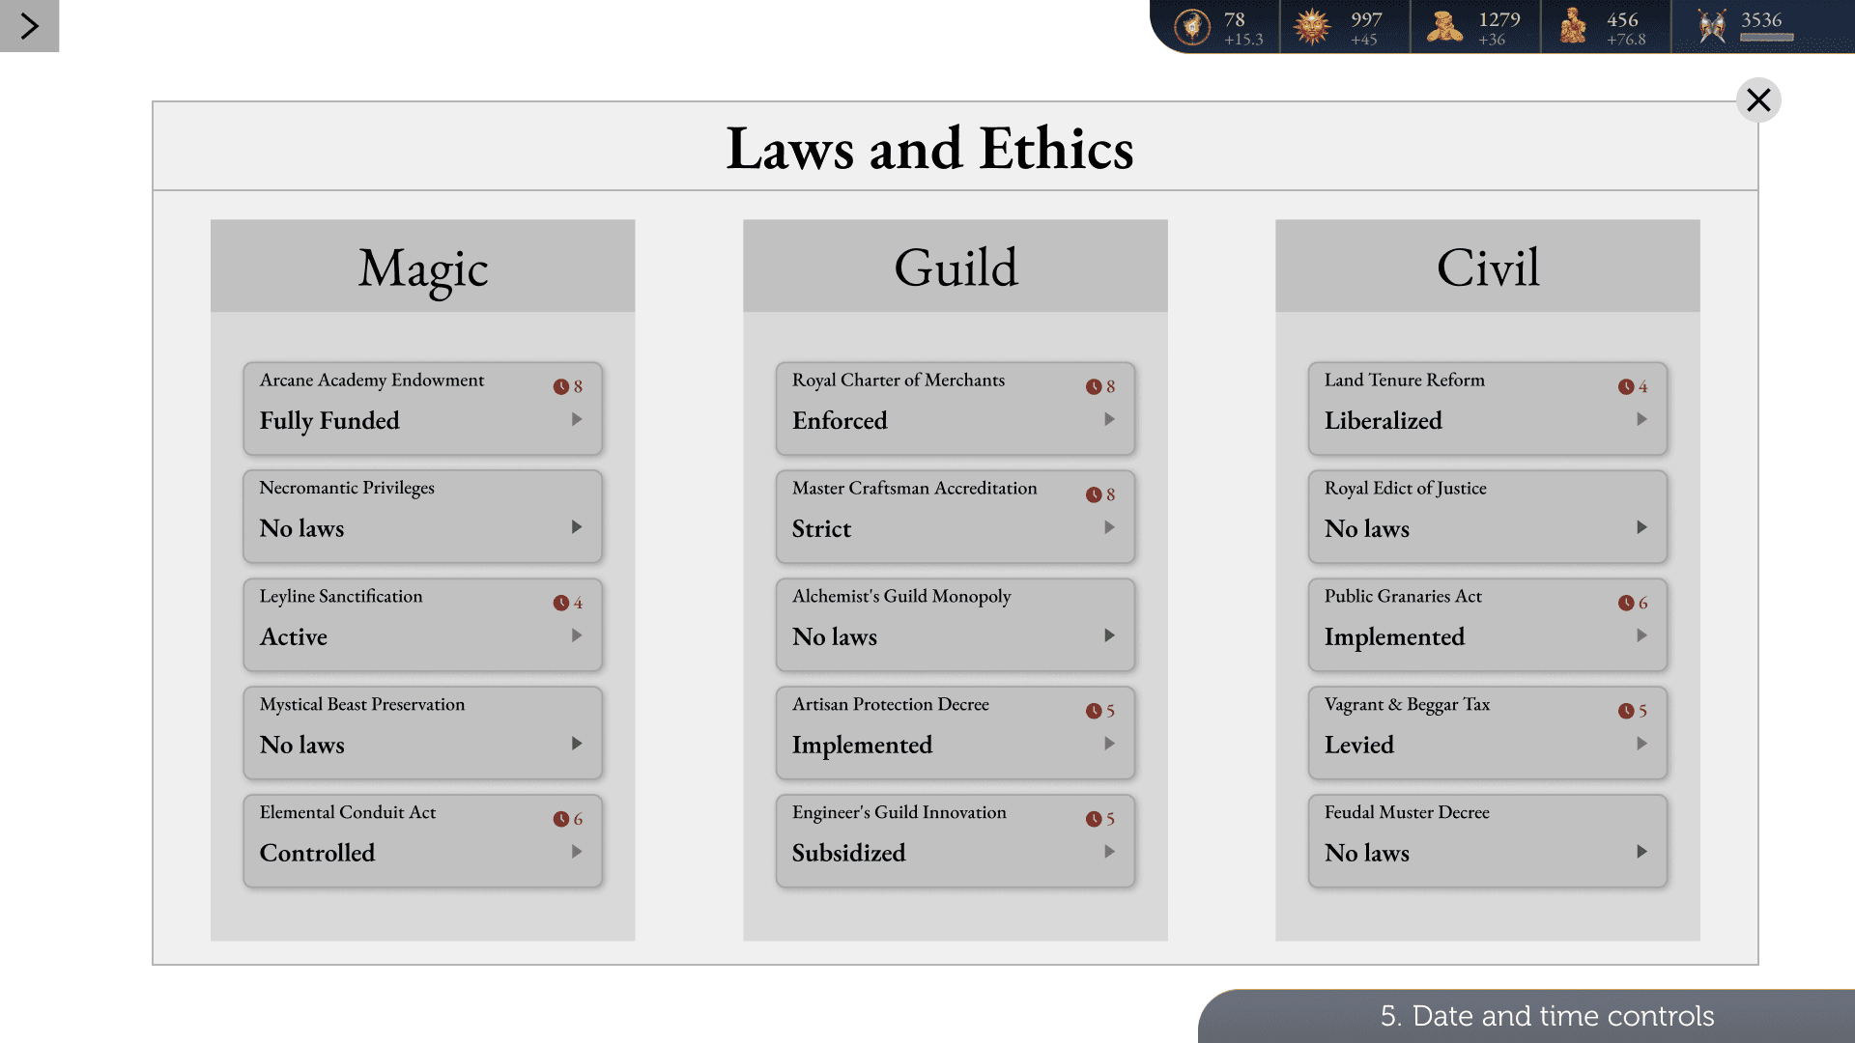Click clock icon on Public Granaries Act
The width and height of the screenshot is (1855, 1043).
click(1625, 603)
